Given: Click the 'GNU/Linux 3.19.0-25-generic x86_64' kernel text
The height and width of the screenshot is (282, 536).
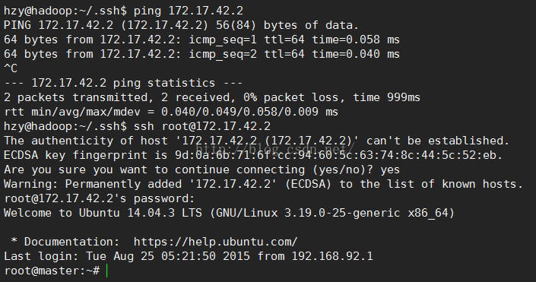Looking at the screenshot, I should (332, 213).
